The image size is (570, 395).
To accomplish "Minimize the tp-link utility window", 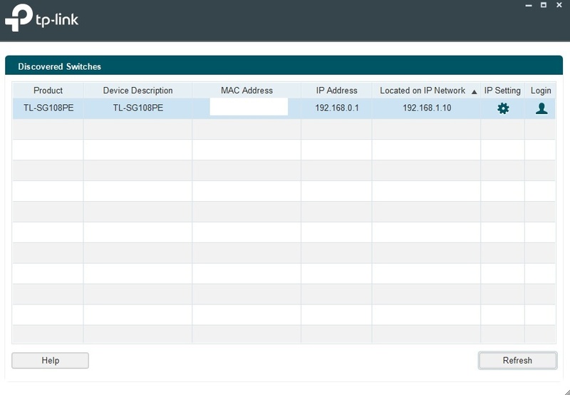I will tap(529, 6).
